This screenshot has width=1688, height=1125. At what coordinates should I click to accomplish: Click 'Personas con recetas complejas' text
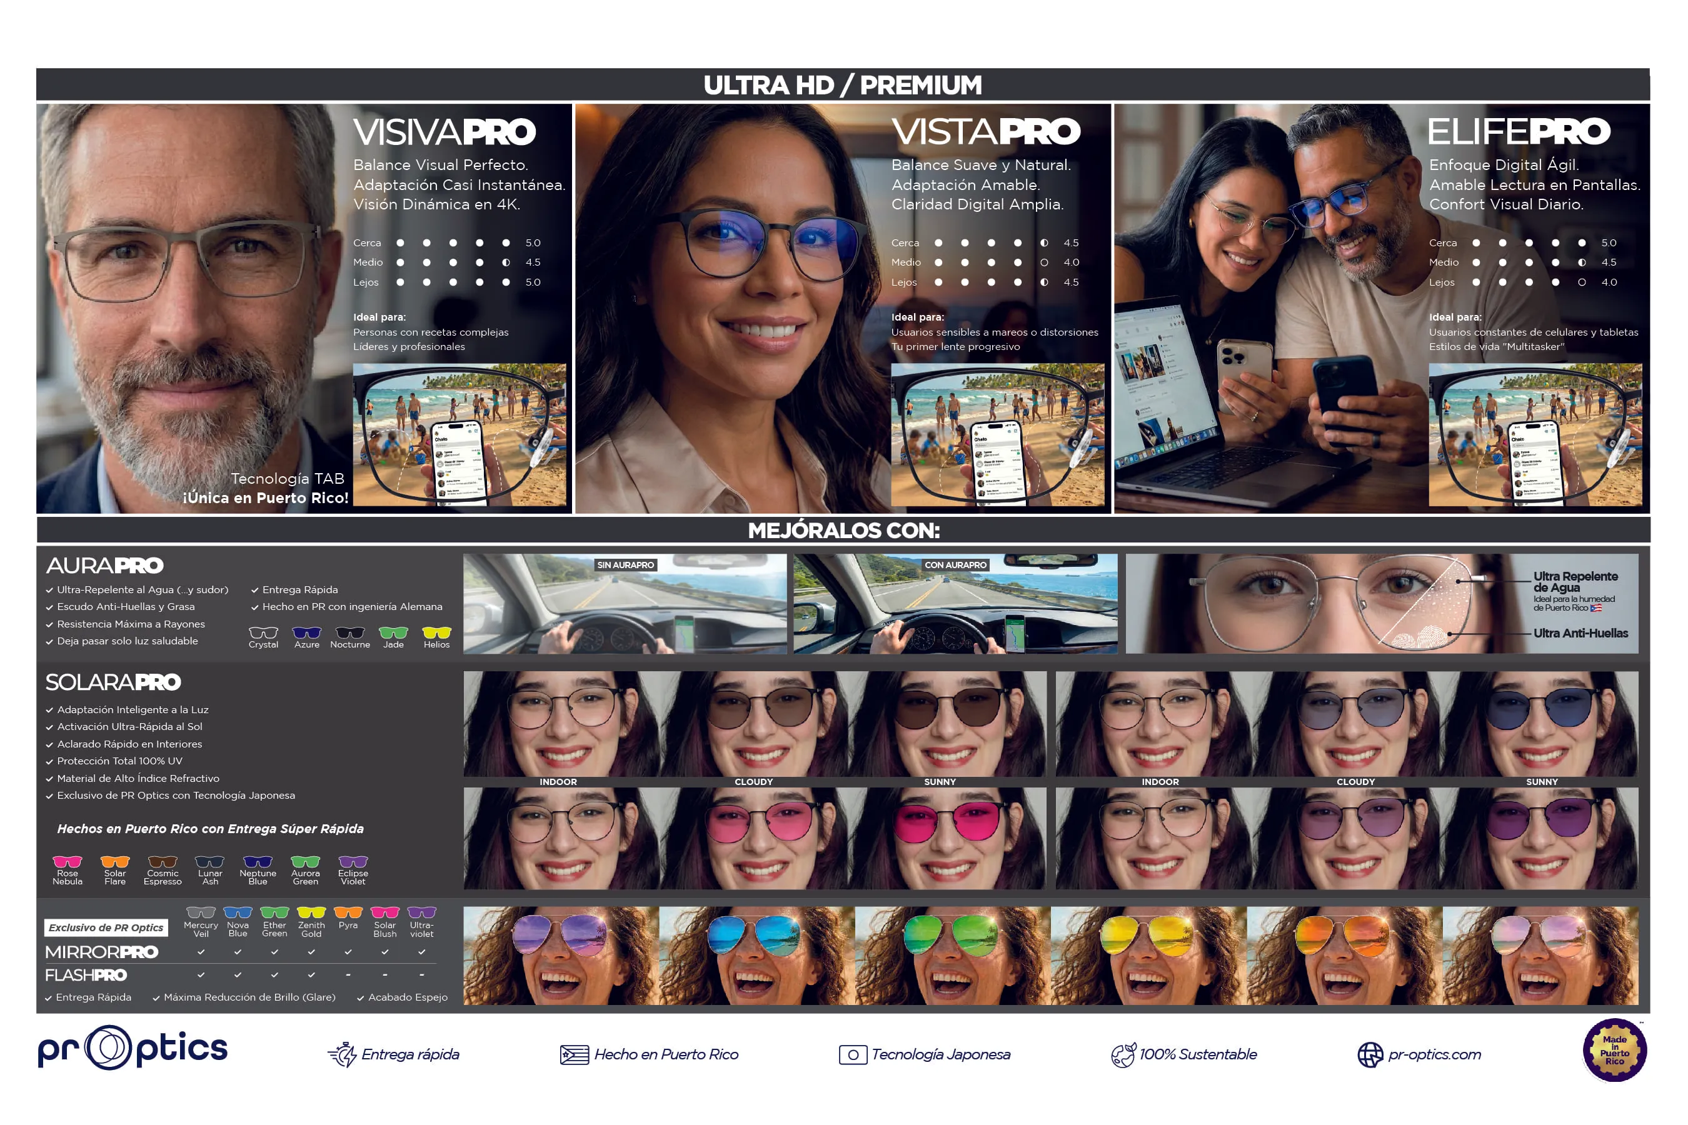(x=431, y=332)
